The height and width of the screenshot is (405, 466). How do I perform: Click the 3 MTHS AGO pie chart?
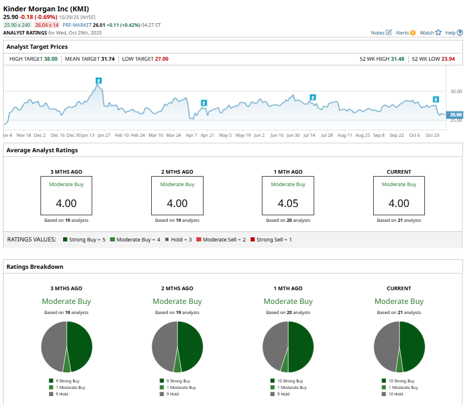67,347
